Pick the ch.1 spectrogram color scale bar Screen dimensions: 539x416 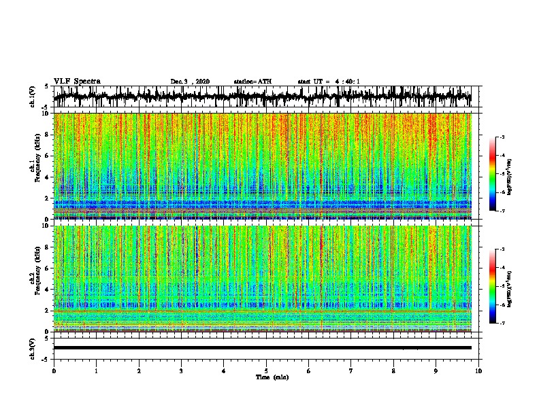[x=492, y=174]
